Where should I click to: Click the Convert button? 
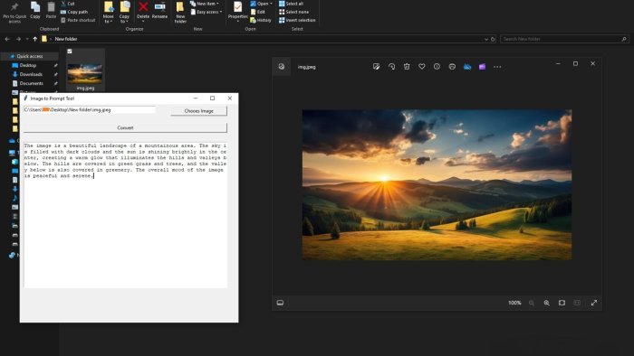pos(125,127)
